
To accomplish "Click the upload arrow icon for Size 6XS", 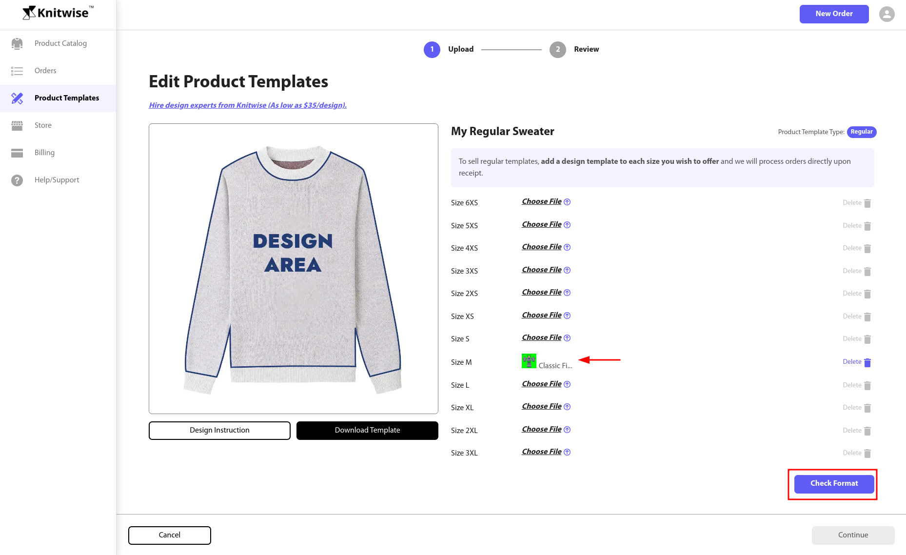I will pos(567,202).
